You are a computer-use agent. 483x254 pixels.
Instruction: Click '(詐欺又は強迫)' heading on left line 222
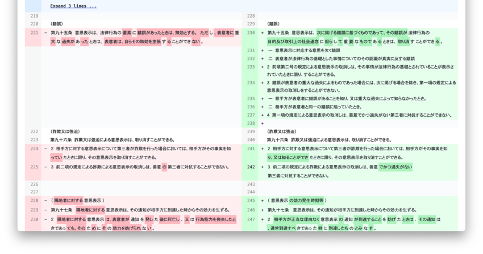point(65,132)
